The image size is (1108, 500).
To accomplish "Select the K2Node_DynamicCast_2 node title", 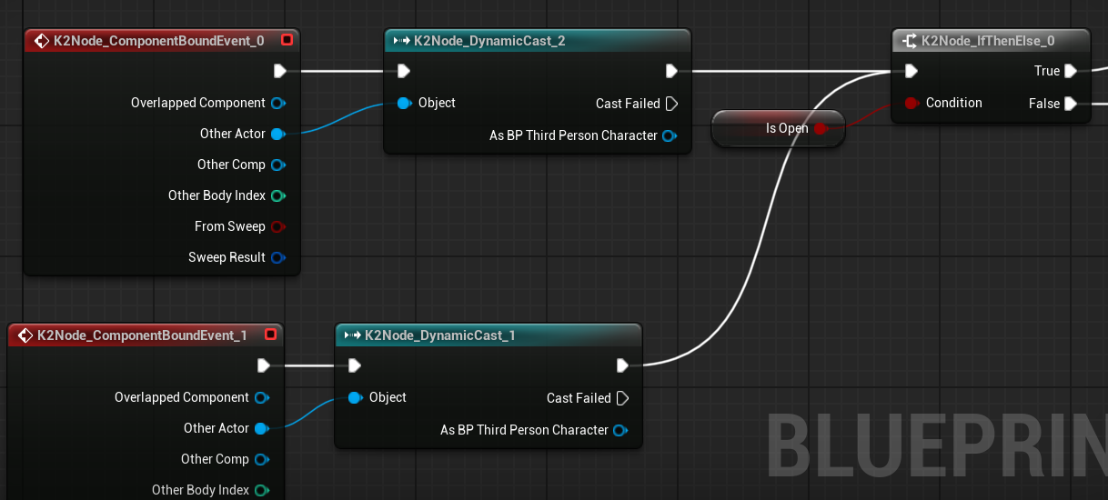I will pyautogui.click(x=489, y=40).
